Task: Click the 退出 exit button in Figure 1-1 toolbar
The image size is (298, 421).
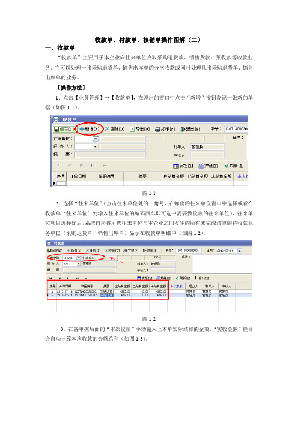Action: pyautogui.click(x=190, y=129)
